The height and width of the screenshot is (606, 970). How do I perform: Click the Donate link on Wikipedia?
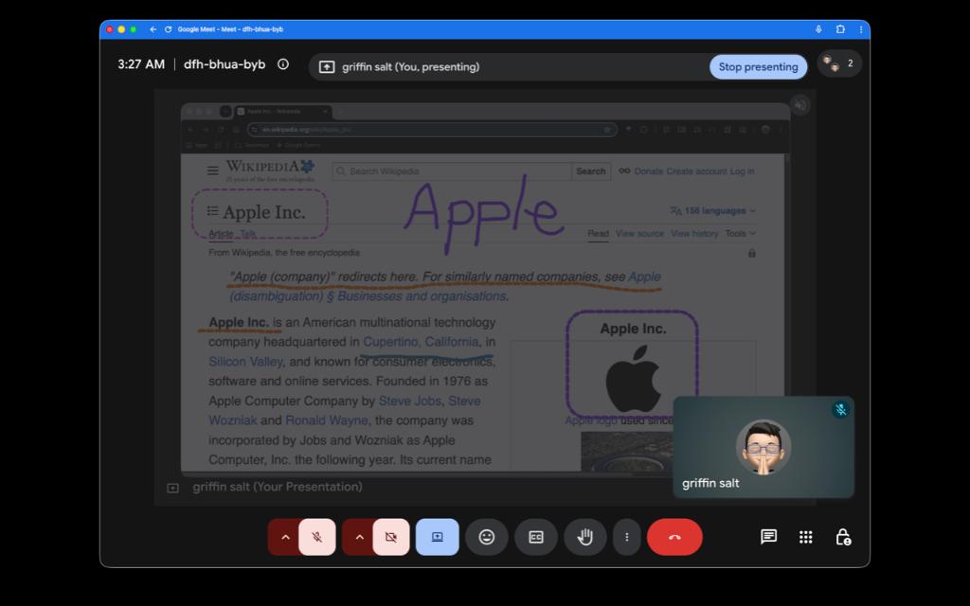click(x=648, y=171)
